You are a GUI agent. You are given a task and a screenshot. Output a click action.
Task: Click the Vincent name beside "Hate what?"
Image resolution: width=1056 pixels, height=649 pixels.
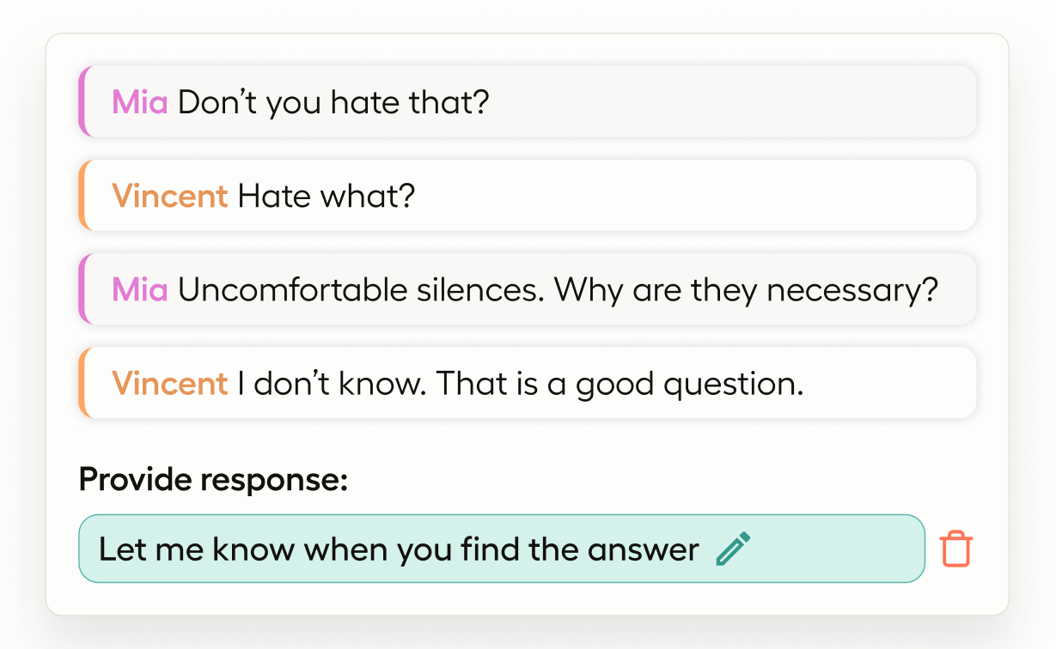[x=169, y=197]
